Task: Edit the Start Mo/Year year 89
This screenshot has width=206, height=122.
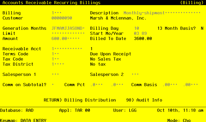Action: point(144,33)
